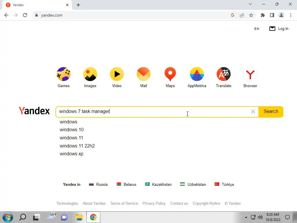Screen dimensions: 297x223
Task: Choose the 'windows 11' suggestion
Action: point(71,138)
